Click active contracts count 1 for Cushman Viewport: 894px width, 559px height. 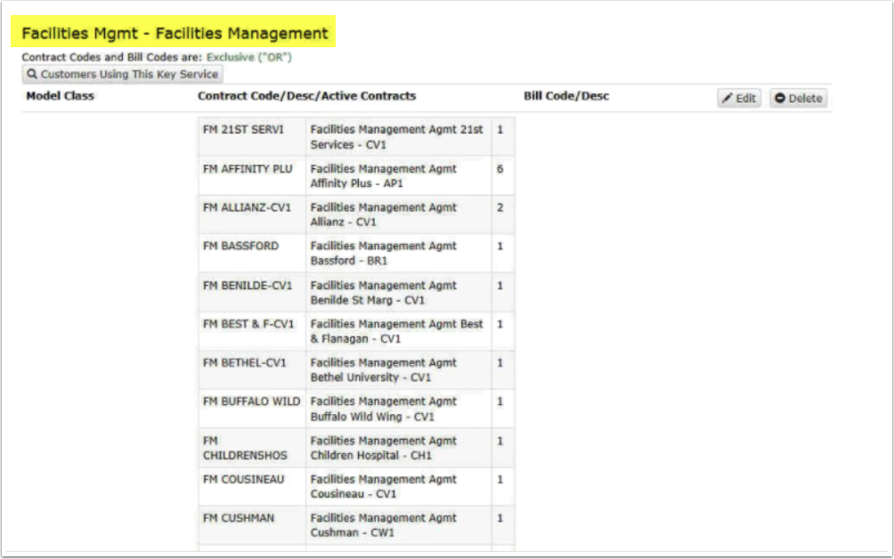[500, 518]
